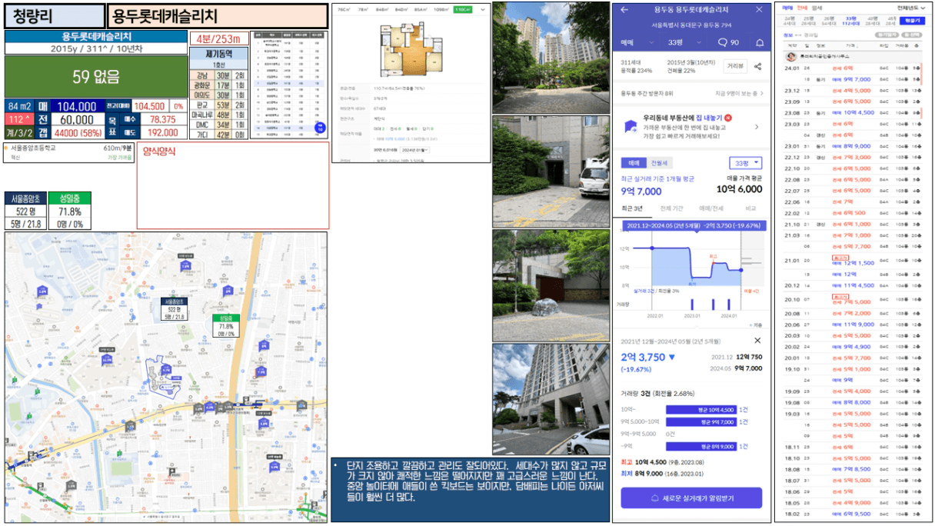This screenshot has height=526, width=935.
Task: Click the 23.01 매매 8억 9,000 transaction row
Action: tap(853, 146)
